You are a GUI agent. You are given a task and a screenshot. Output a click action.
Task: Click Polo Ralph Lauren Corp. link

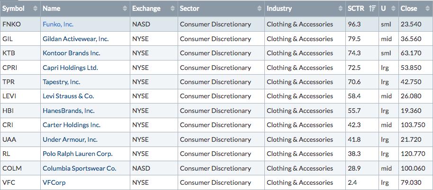tap(77, 154)
